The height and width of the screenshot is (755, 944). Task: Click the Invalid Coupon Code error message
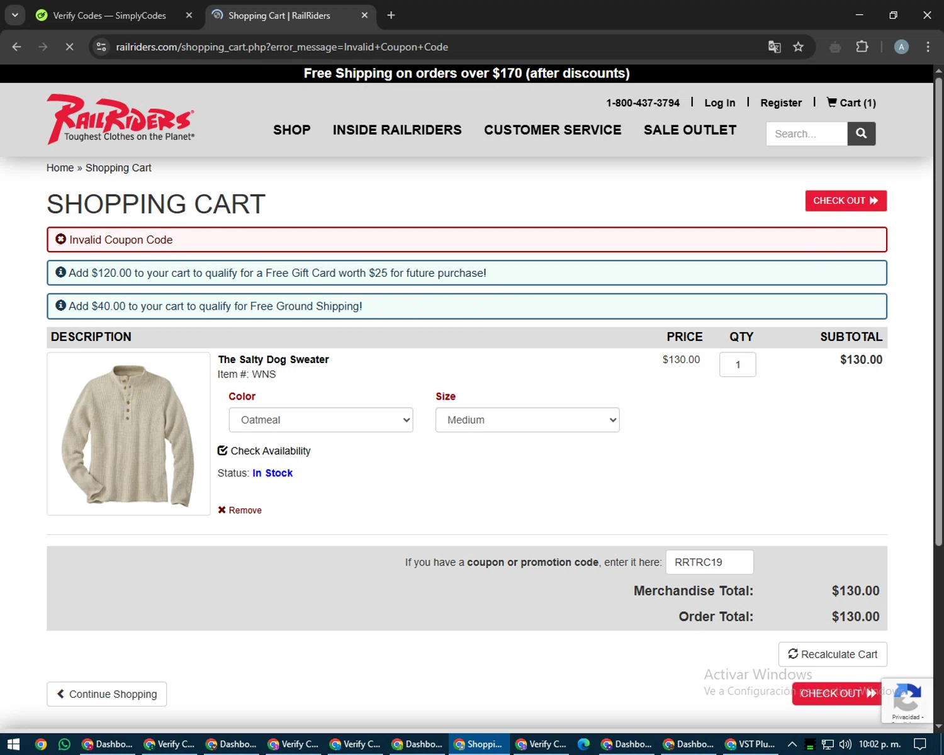click(x=467, y=240)
